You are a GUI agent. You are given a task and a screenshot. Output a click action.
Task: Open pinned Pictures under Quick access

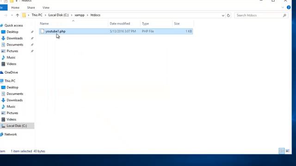click(12, 51)
